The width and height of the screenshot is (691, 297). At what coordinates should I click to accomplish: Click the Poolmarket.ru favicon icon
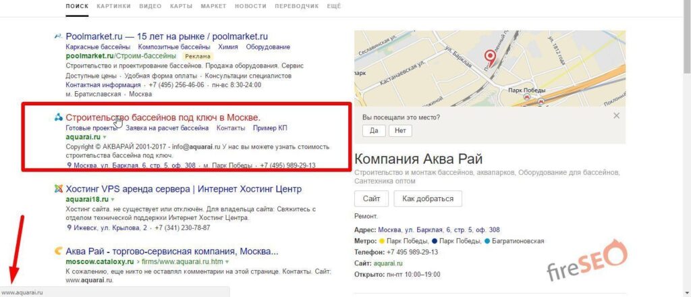click(58, 36)
